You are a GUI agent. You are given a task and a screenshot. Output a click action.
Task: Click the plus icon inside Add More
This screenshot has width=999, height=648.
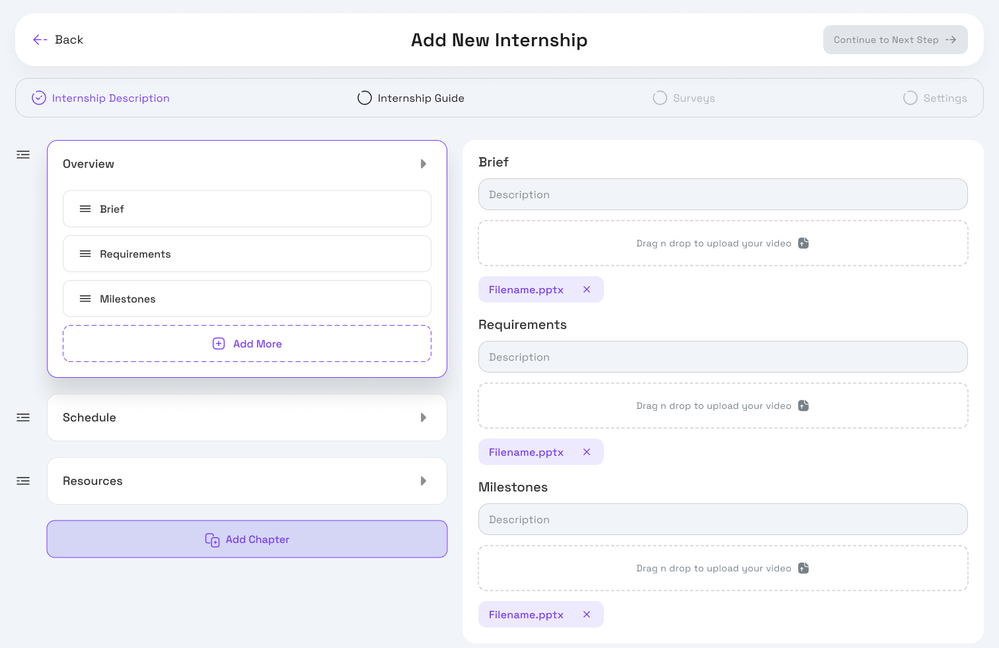point(219,343)
